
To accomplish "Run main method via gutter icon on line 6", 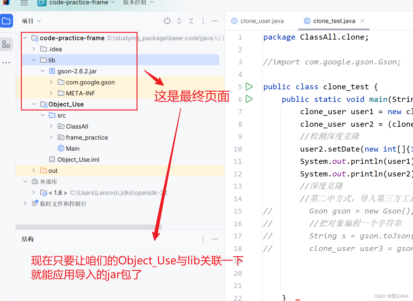I will point(249,99).
